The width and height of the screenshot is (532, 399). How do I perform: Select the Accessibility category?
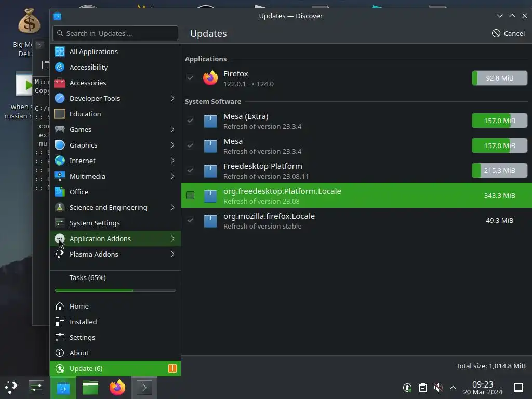click(x=115, y=67)
